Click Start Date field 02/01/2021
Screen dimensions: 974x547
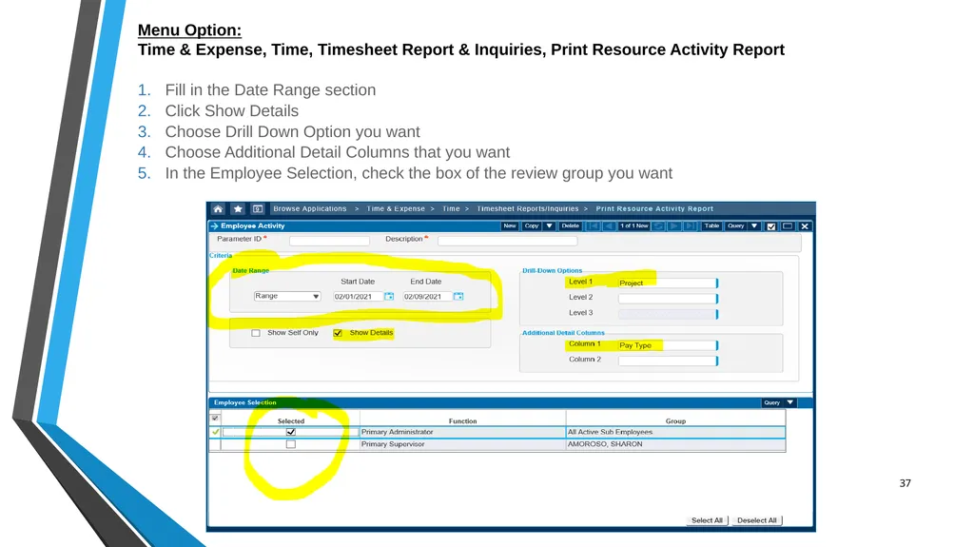click(358, 297)
